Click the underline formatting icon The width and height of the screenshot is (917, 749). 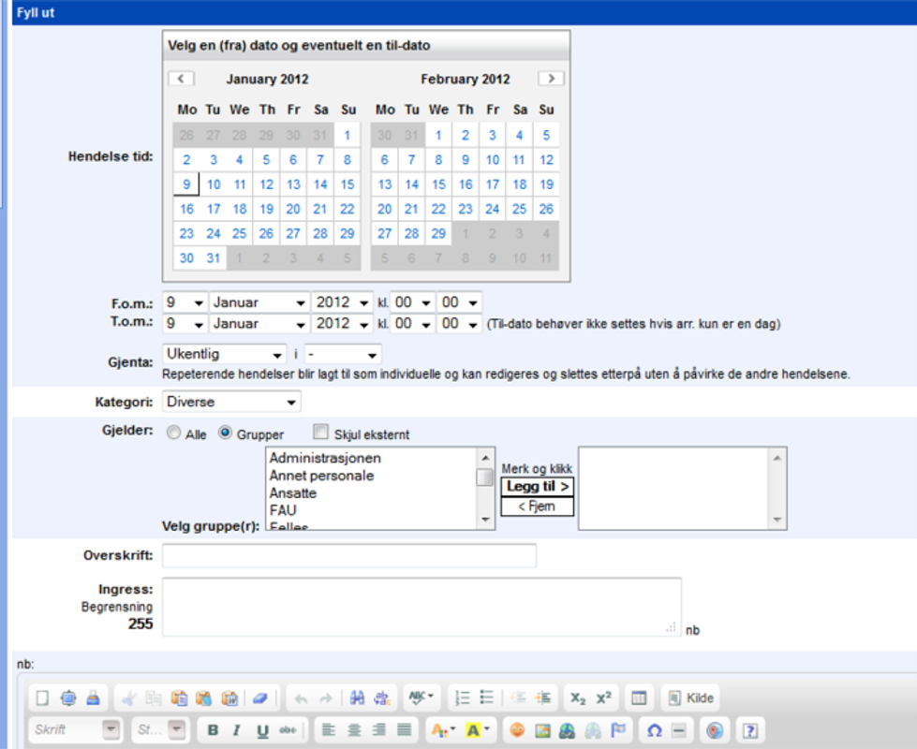pos(262,729)
